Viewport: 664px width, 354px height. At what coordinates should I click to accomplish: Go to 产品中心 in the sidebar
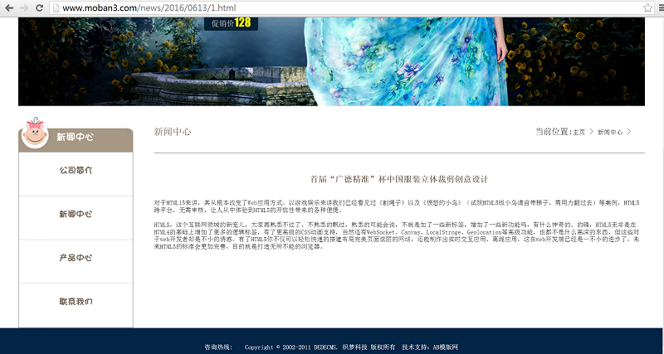point(76,258)
